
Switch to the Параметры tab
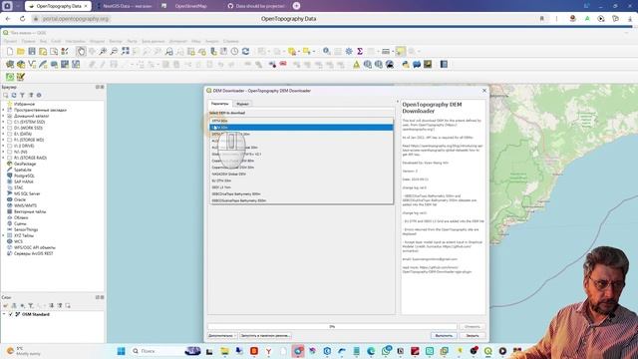219,104
